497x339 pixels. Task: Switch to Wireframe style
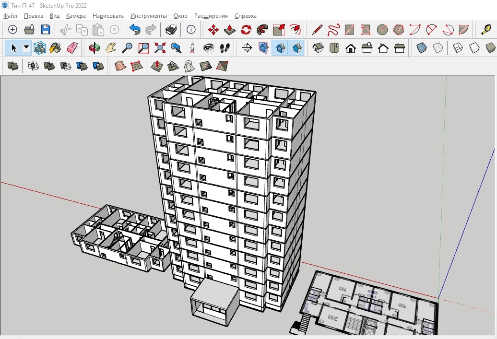click(x=458, y=48)
